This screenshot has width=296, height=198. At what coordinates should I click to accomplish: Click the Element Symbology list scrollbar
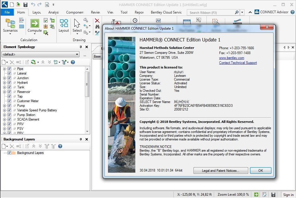[87, 83]
